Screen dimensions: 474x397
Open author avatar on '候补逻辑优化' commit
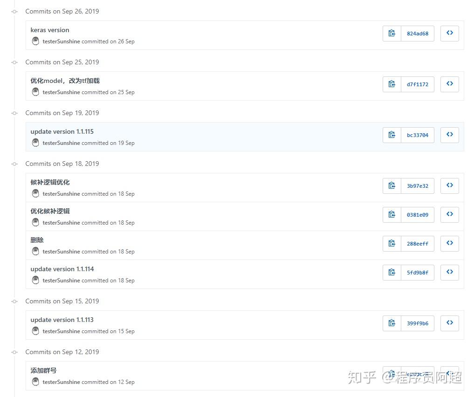(35, 193)
